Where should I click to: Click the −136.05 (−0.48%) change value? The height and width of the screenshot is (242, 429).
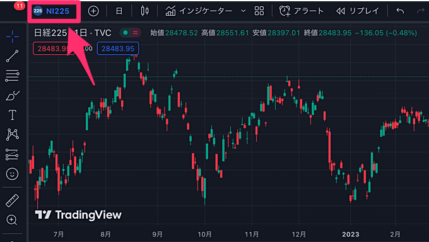pyautogui.click(x=385, y=33)
